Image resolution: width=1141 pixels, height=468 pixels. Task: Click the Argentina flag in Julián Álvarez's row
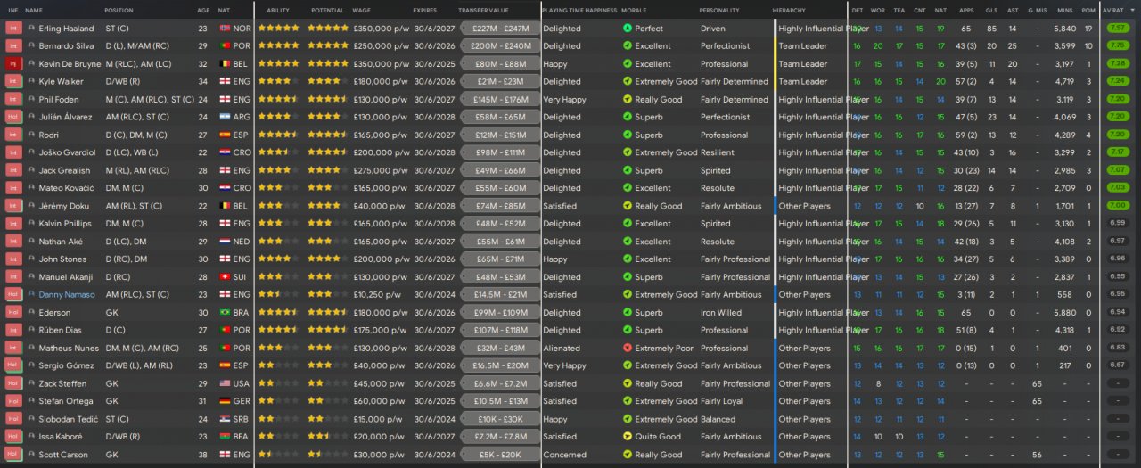pyautogui.click(x=224, y=117)
